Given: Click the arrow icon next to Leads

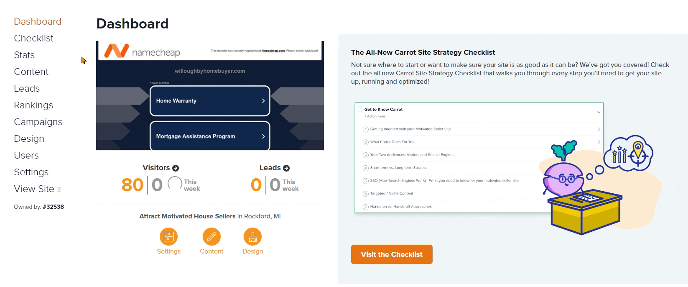Looking at the screenshot, I should pos(286,168).
